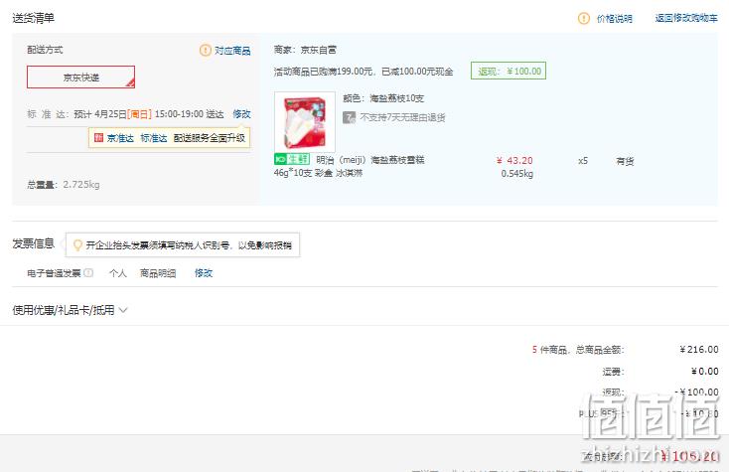Click the 返现 -¥100.00 value
The width and height of the screenshot is (729, 472).
(696, 393)
